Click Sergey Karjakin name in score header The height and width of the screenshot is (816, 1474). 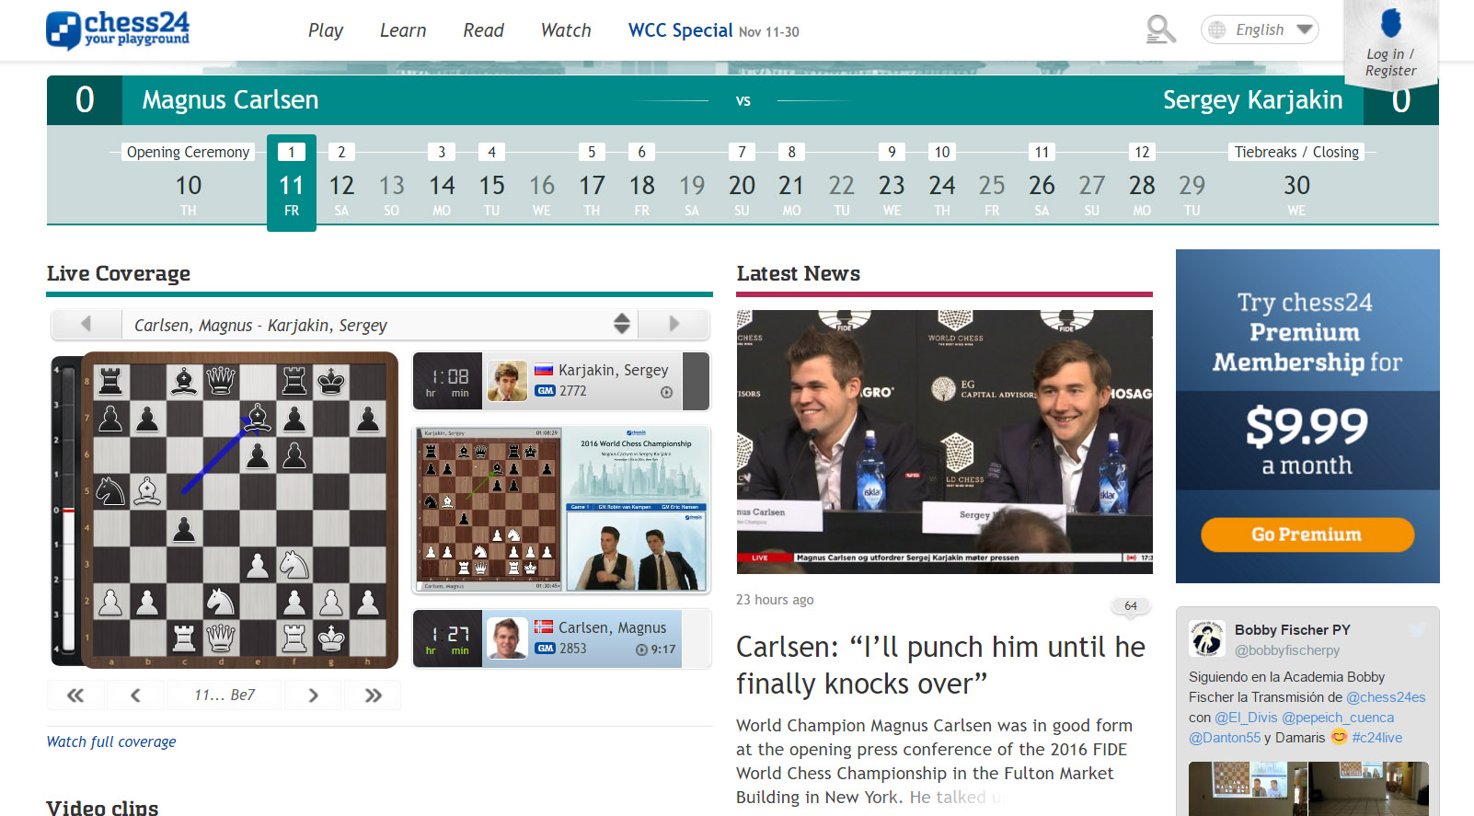click(1252, 99)
